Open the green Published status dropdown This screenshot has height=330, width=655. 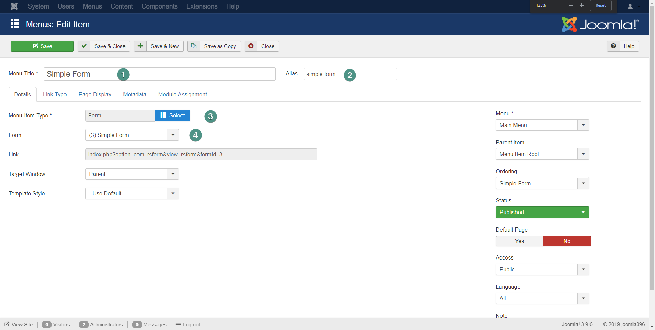pyautogui.click(x=542, y=212)
